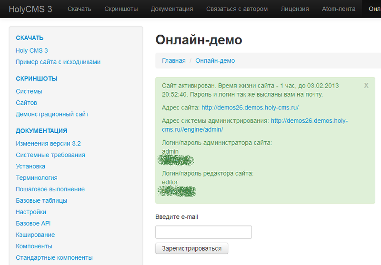Open Базовые таблицы sidebar link

[x=41, y=200]
